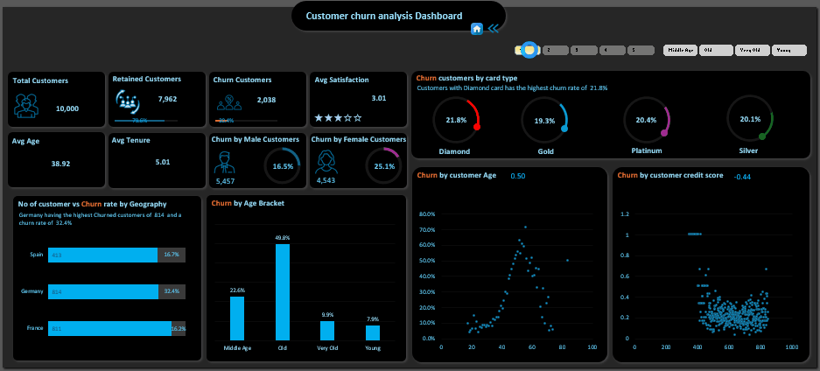Click the double left chevron icon

pyautogui.click(x=494, y=29)
